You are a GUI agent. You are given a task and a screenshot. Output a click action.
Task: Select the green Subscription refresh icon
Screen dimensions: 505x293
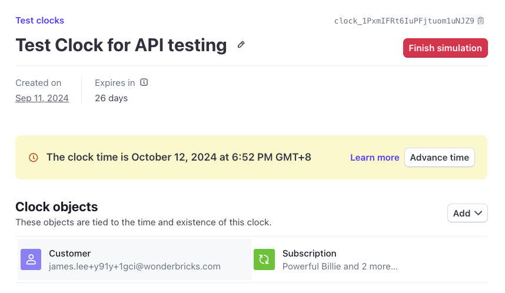coord(264,259)
